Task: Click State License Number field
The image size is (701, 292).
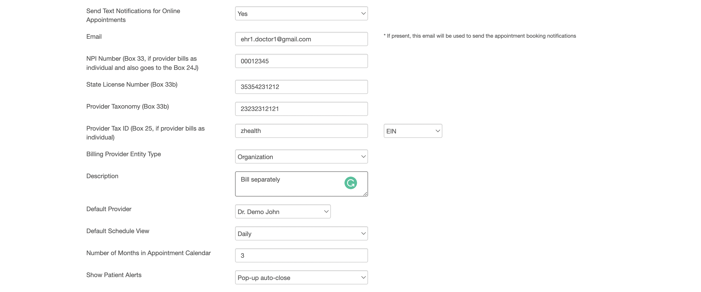Action: [x=301, y=87]
